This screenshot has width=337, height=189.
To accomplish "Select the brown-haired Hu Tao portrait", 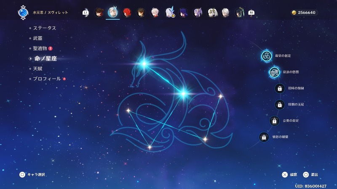I will pos(99,13).
